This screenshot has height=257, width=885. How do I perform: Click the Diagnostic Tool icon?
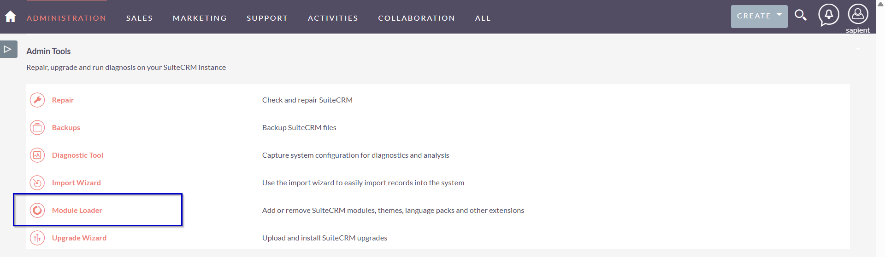pyautogui.click(x=37, y=155)
